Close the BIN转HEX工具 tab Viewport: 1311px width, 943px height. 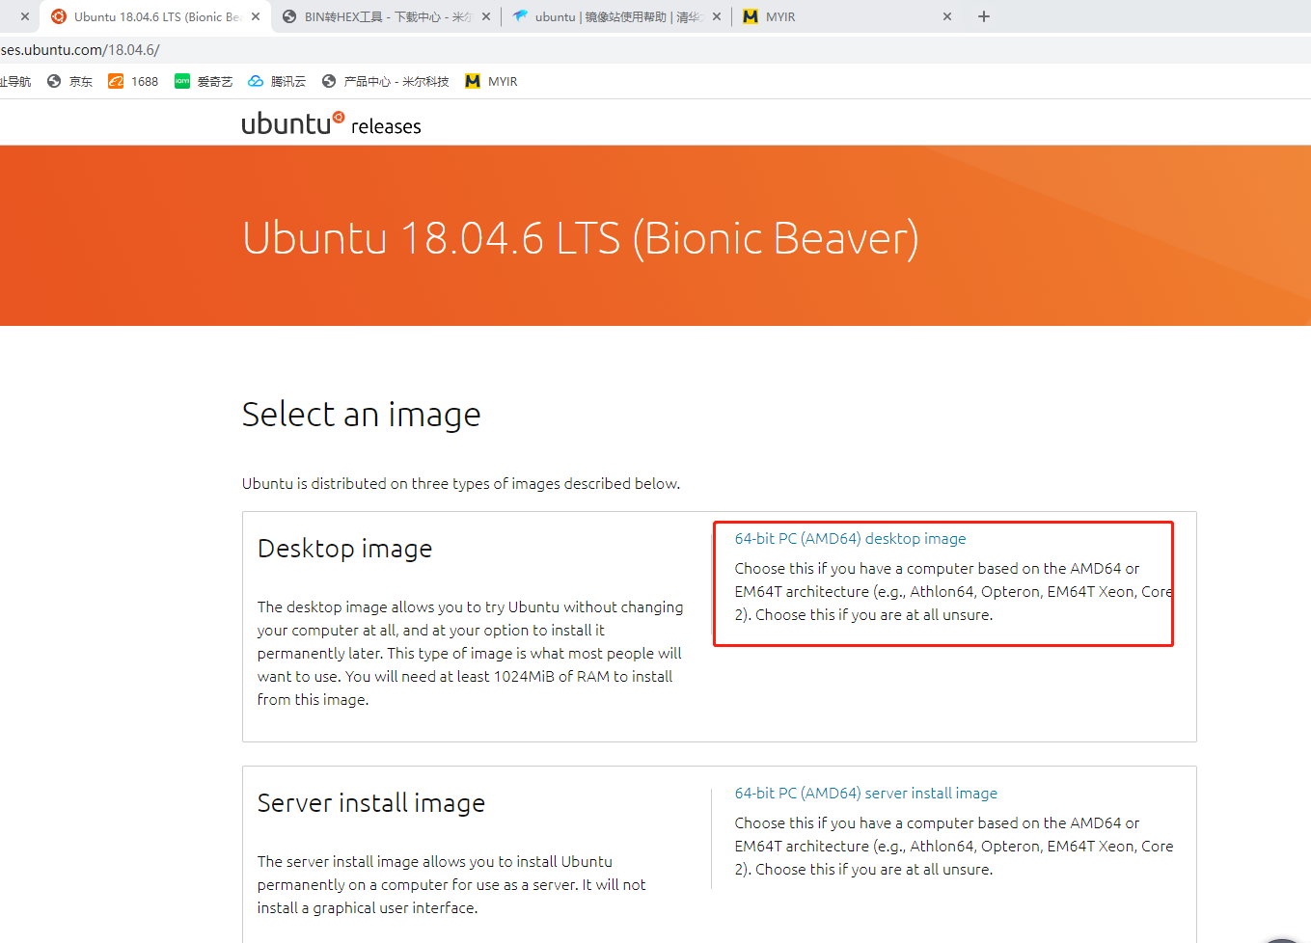486,16
